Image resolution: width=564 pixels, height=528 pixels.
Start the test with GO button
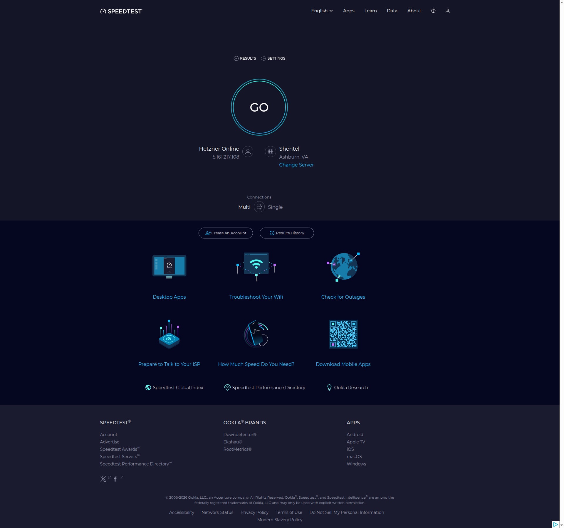pyautogui.click(x=259, y=107)
